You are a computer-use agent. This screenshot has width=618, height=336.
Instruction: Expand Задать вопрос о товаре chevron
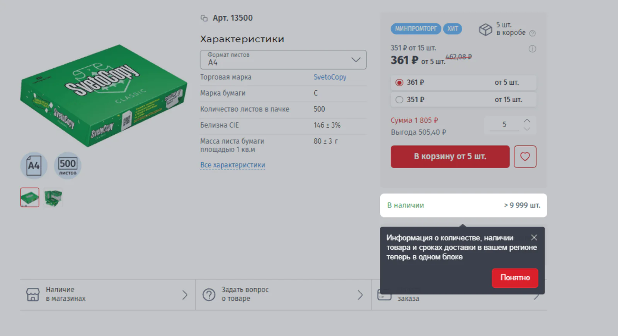360,295
